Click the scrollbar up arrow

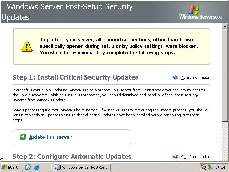point(225,26)
